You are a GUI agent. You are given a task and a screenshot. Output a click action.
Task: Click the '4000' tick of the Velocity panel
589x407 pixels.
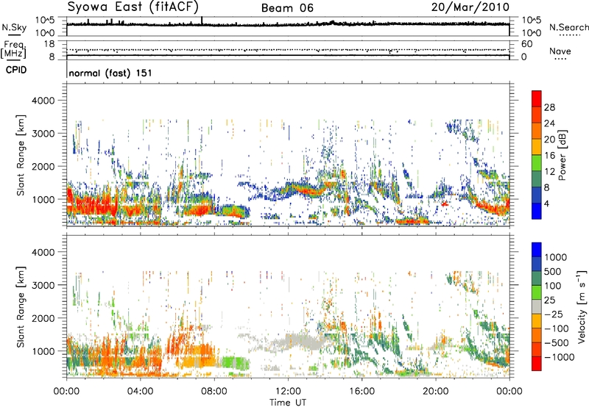pyautogui.click(x=43, y=252)
